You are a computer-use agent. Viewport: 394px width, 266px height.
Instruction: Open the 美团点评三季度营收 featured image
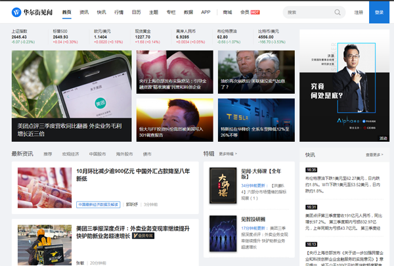(x=72, y=96)
